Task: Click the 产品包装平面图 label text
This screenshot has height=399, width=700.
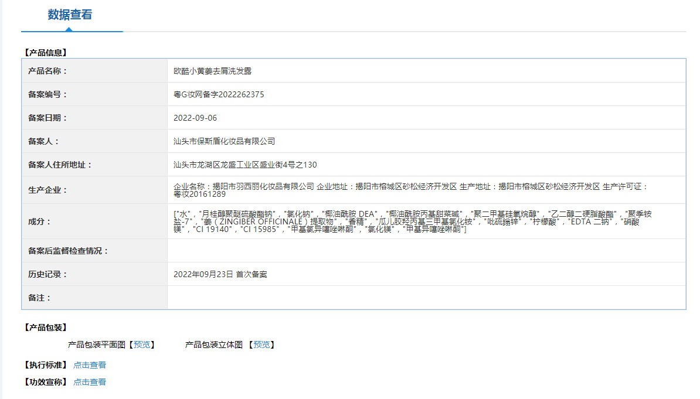Action: pos(96,345)
